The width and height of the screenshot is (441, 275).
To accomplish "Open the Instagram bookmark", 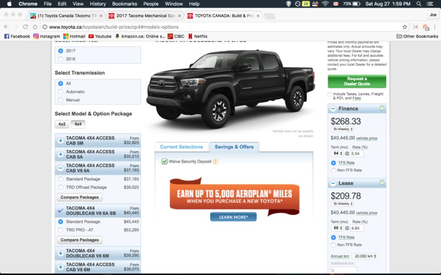I will [47, 36].
